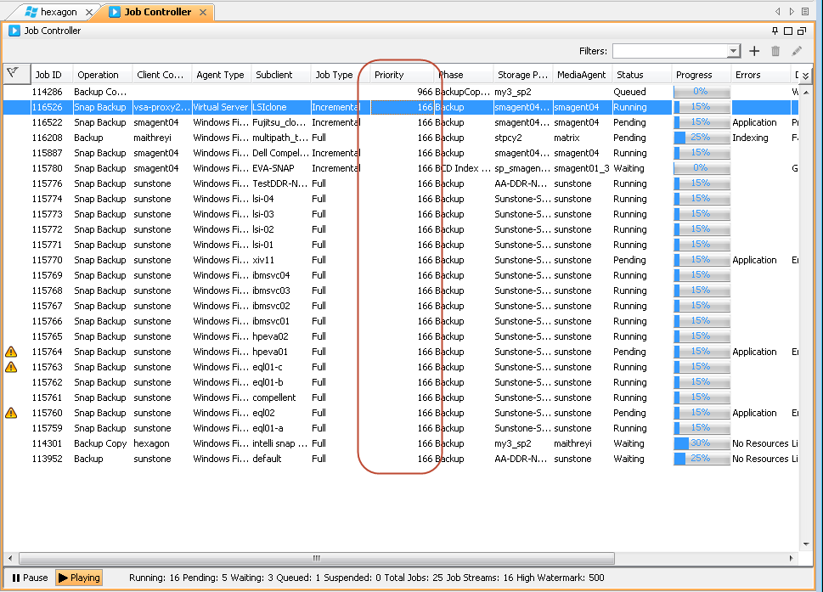Click warning icon beside job 115764
Viewport: 823px width, 592px height.
[x=11, y=352]
